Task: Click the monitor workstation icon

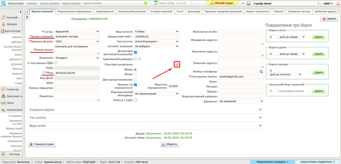Action: (x=249, y=3)
